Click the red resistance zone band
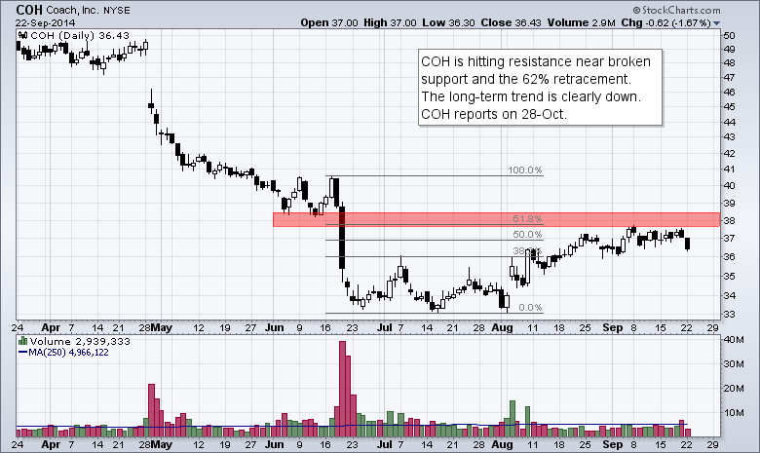 496,219
